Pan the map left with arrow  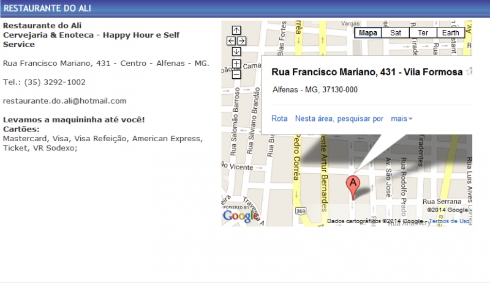pos(231,41)
